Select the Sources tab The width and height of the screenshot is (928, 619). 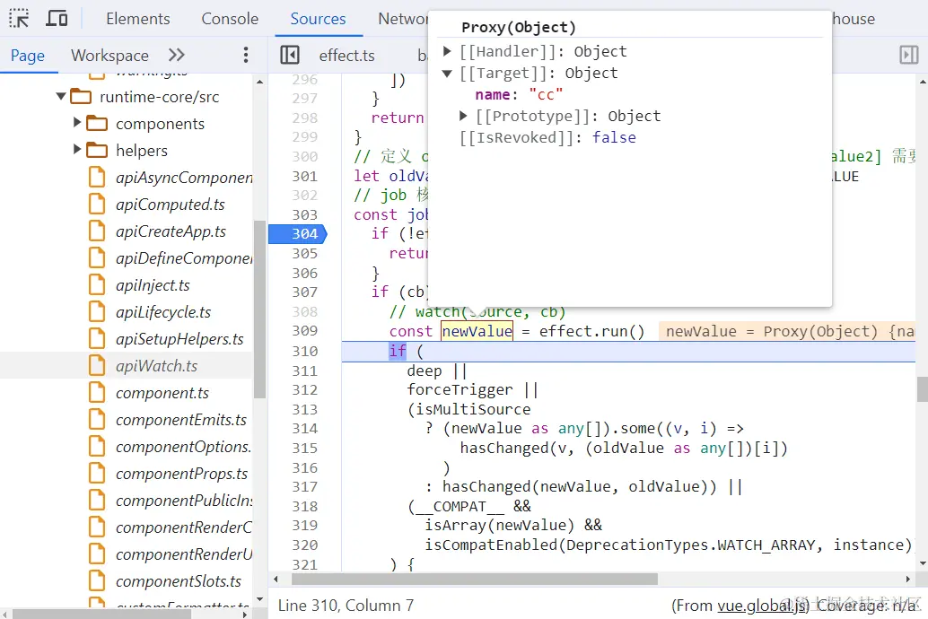[318, 18]
